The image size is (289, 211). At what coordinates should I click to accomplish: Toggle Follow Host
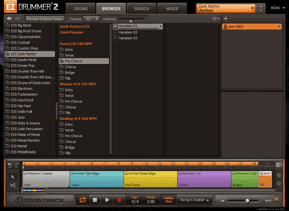(x=169, y=200)
